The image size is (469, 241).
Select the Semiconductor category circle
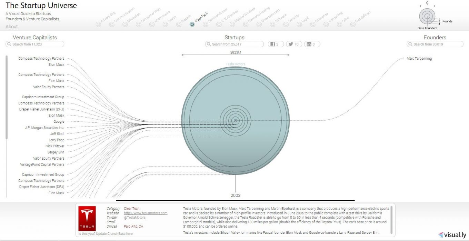(x=206, y=24)
